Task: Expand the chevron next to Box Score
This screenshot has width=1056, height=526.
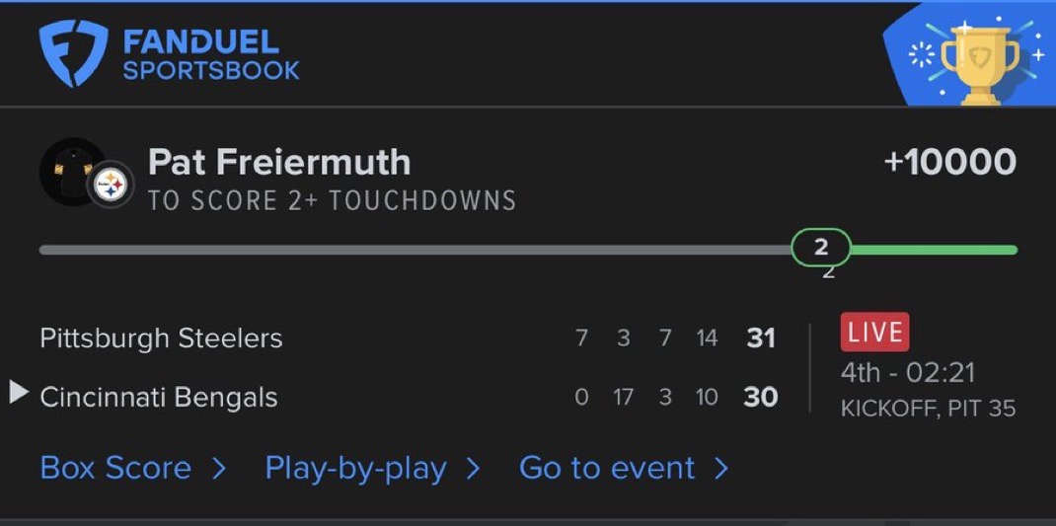Action: [218, 468]
